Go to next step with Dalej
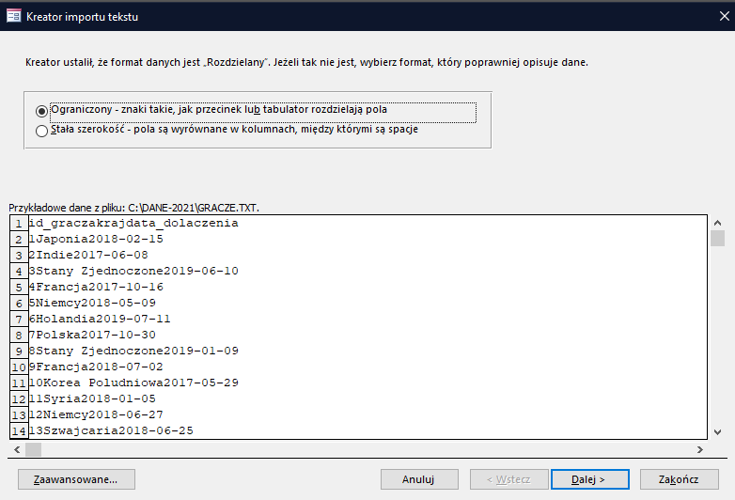Image resolution: width=735 pixels, height=500 pixels. click(x=589, y=479)
